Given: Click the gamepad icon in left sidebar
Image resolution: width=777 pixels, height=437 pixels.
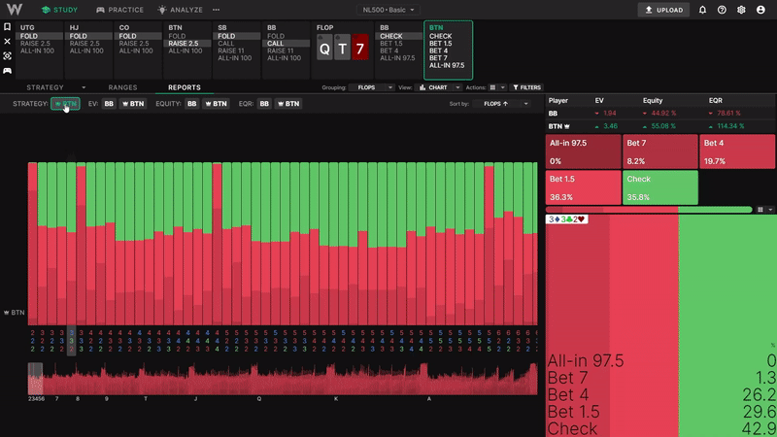Looking at the screenshot, I should pyautogui.click(x=7, y=71).
